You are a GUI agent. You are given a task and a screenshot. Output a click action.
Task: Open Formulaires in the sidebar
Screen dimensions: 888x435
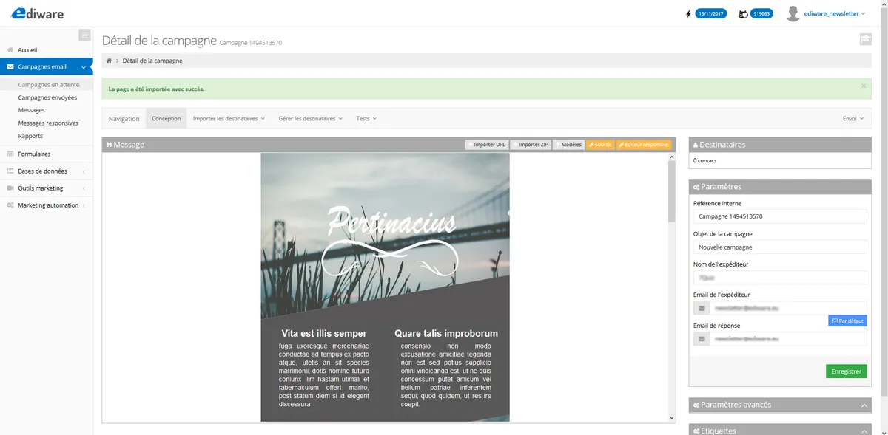(34, 154)
